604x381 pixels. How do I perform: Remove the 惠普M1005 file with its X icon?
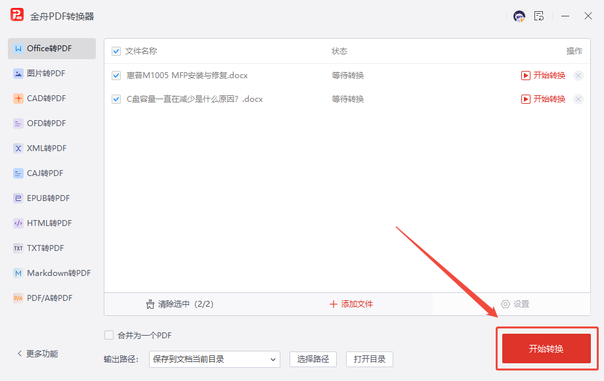click(x=578, y=76)
